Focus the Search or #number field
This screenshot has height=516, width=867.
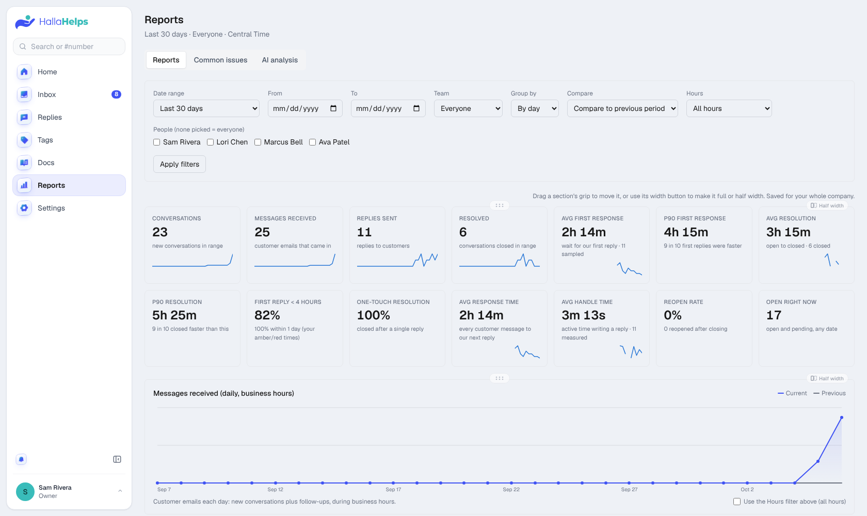pyautogui.click(x=69, y=46)
